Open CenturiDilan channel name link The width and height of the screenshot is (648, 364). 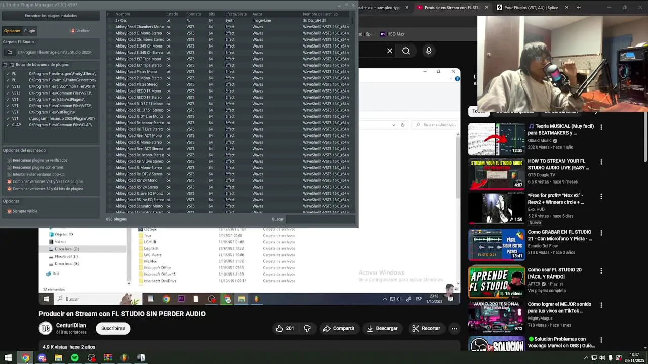pyautogui.click(x=71, y=325)
